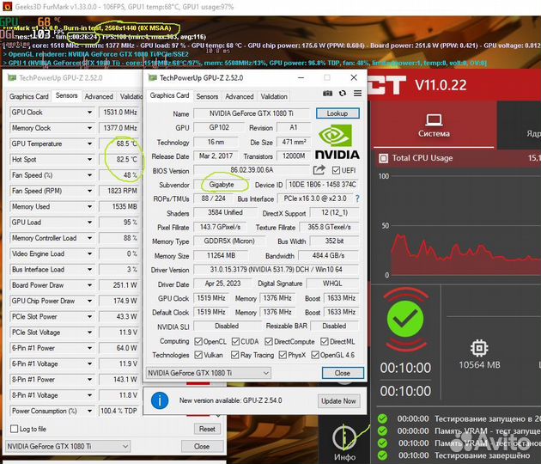Toggle the DirectML checkbox
This screenshot has width=541, height=464.
325,341
